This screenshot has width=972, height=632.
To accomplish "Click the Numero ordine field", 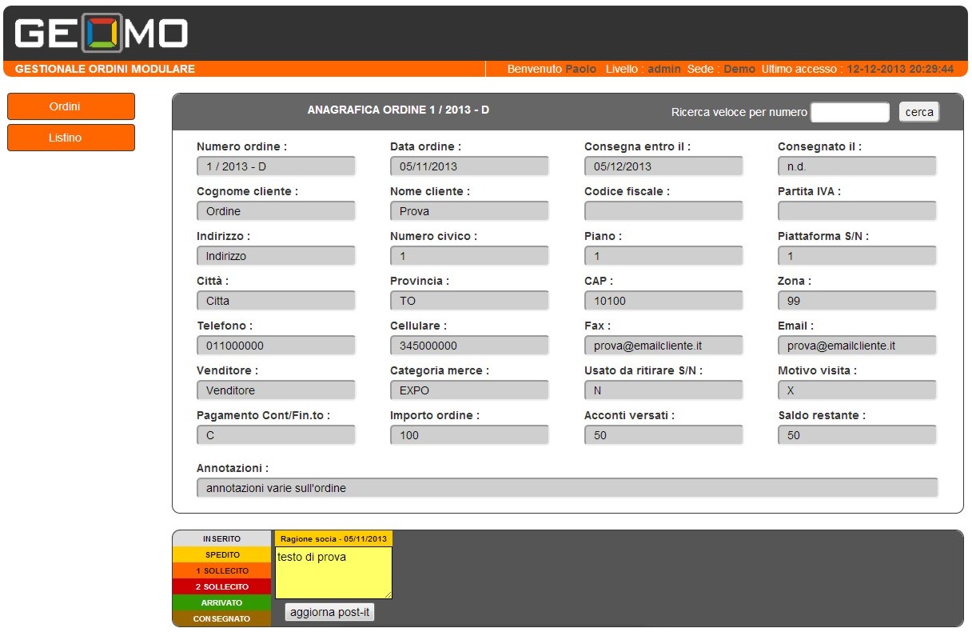I will pos(276,166).
